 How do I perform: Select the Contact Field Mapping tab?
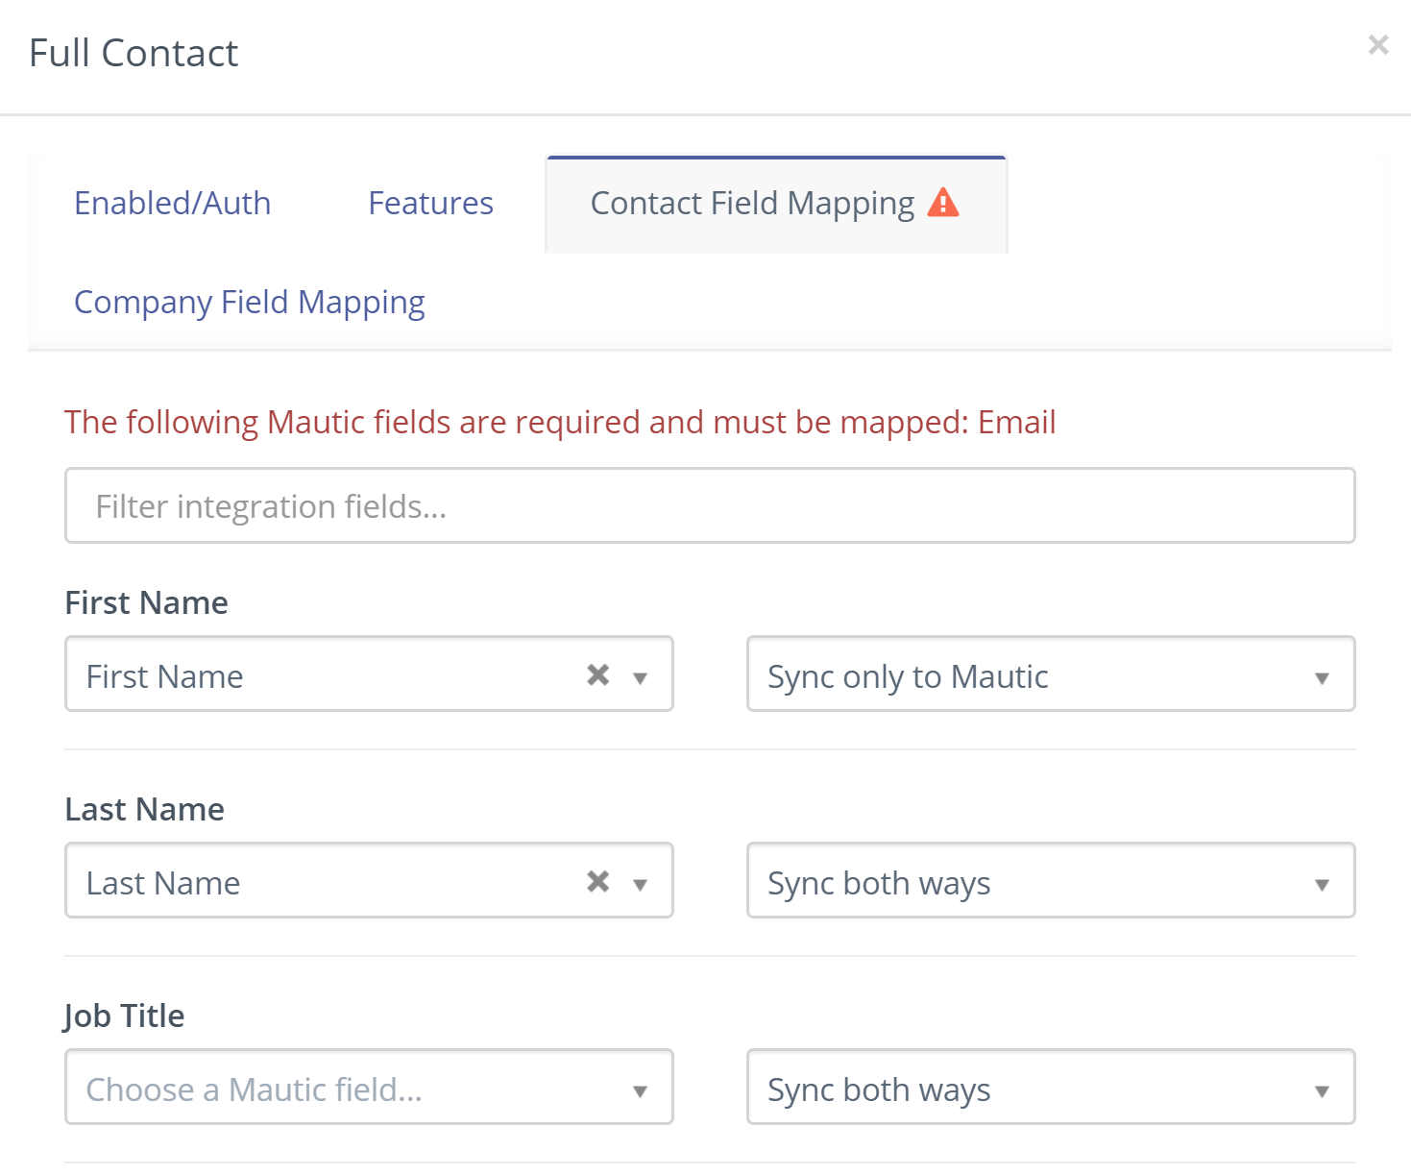(776, 204)
